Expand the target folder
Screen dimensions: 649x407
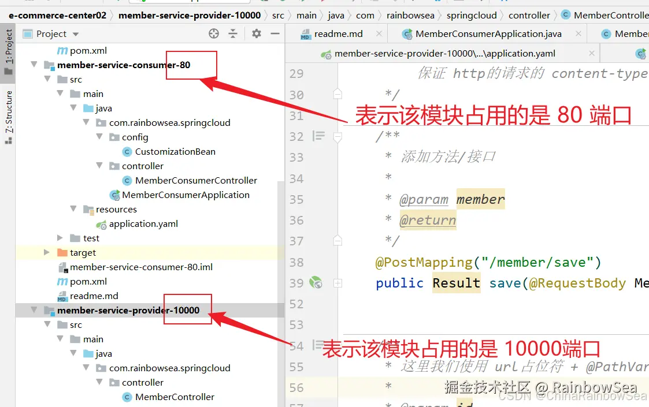47,252
